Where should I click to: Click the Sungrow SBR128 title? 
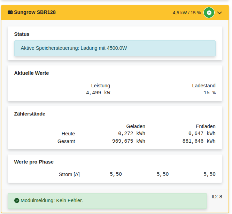point(35,12)
